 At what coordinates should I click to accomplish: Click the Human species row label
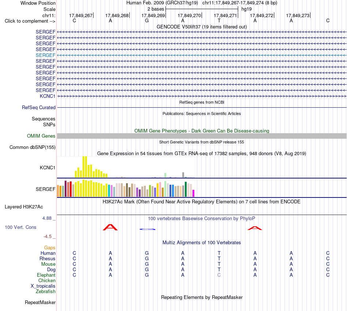48,253
